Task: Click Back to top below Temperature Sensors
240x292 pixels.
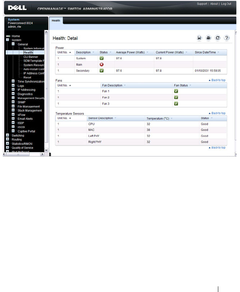Action: coord(217,148)
